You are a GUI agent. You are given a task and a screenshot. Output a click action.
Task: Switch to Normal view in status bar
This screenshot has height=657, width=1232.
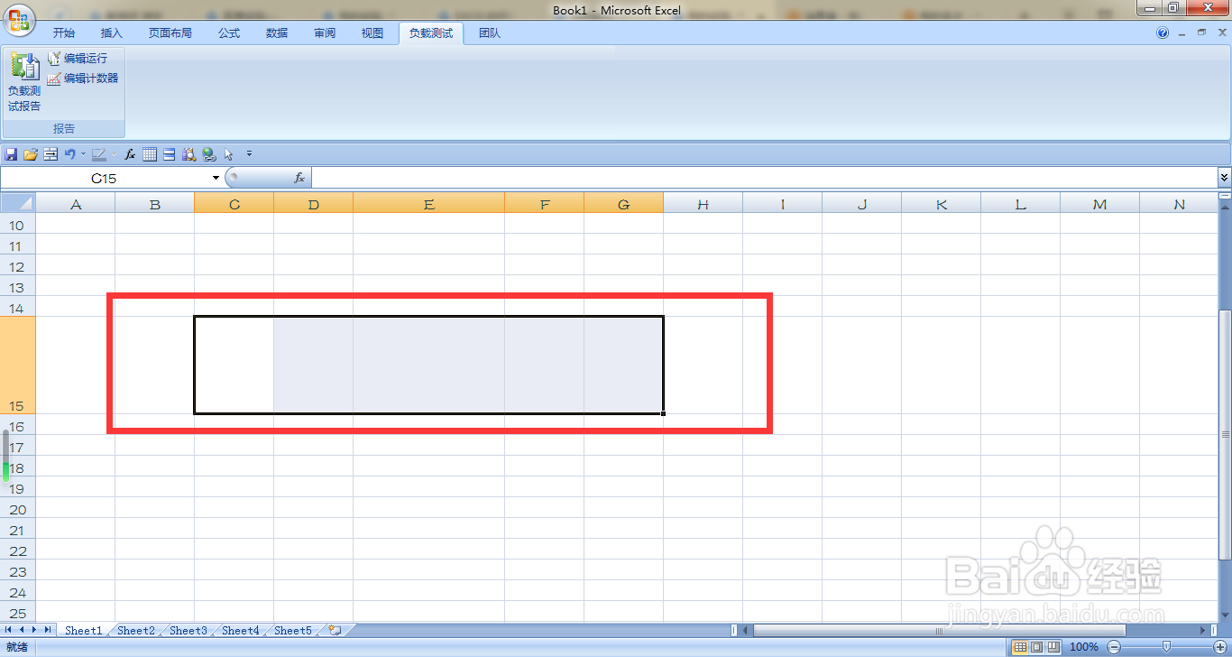click(1020, 647)
